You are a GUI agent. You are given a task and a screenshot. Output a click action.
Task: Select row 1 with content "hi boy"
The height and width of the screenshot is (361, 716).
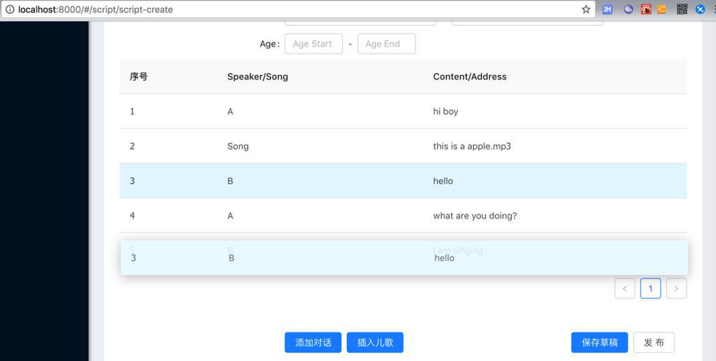pyautogui.click(x=403, y=112)
